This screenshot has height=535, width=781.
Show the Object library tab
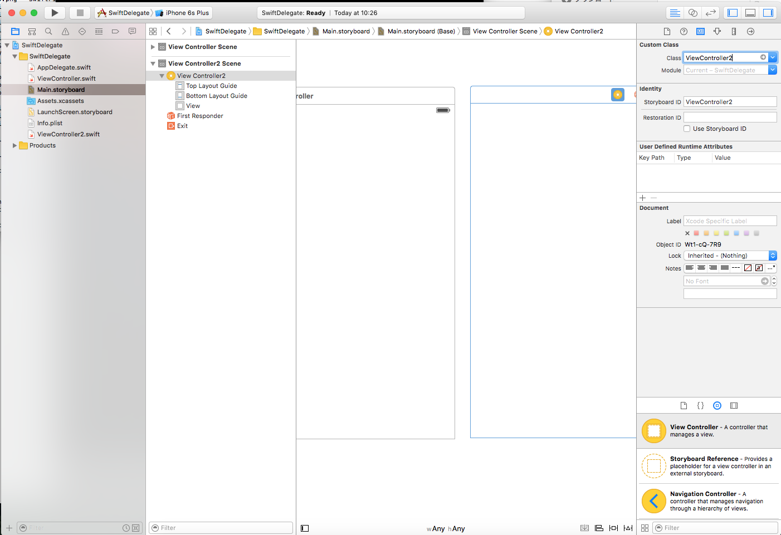coord(717,406)
